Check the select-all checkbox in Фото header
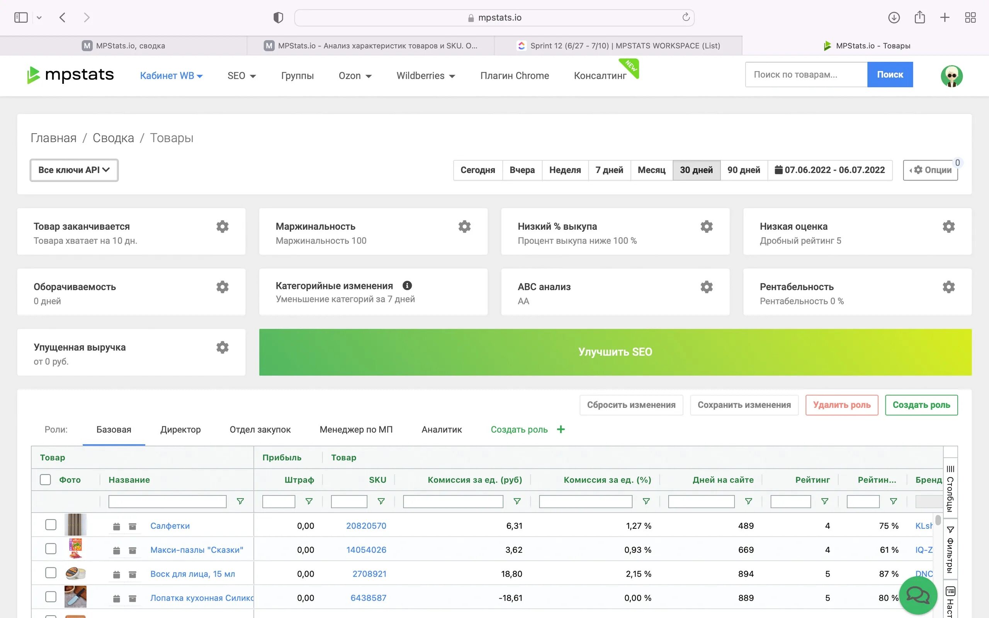Viewport: 989px width, 618px height. tap(45, 479)
